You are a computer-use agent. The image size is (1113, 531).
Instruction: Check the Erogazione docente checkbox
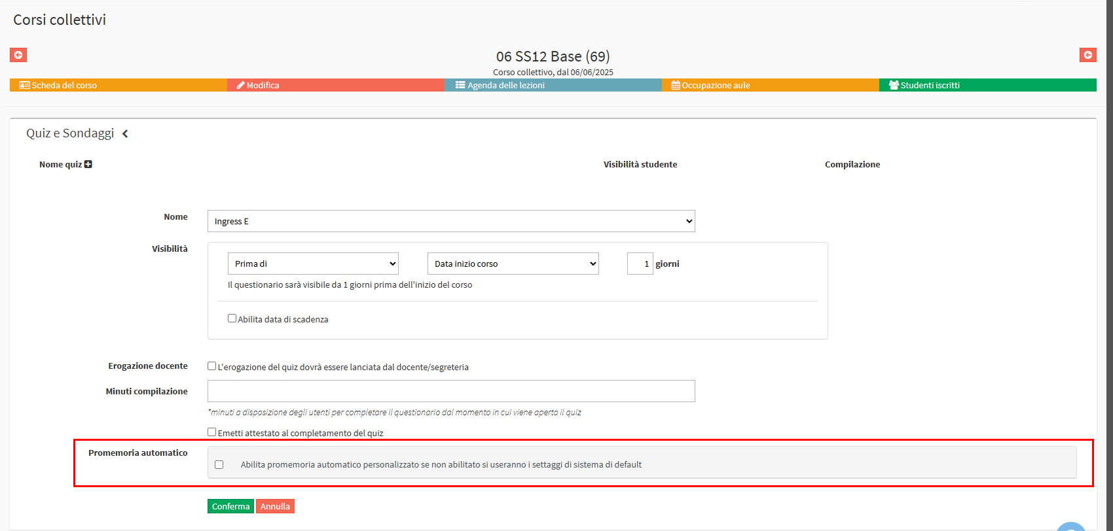click(211, 366)
